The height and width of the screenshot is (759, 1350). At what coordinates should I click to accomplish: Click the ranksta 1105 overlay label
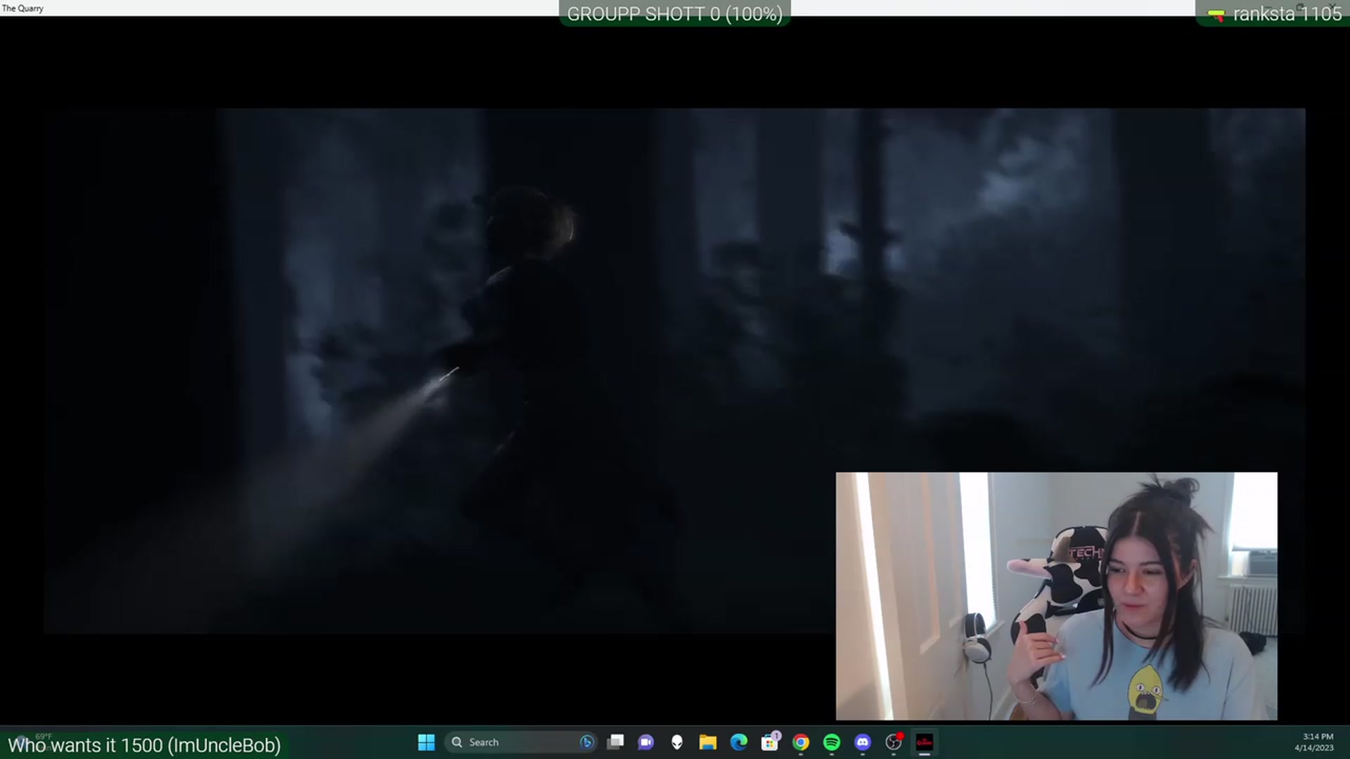1274,14
